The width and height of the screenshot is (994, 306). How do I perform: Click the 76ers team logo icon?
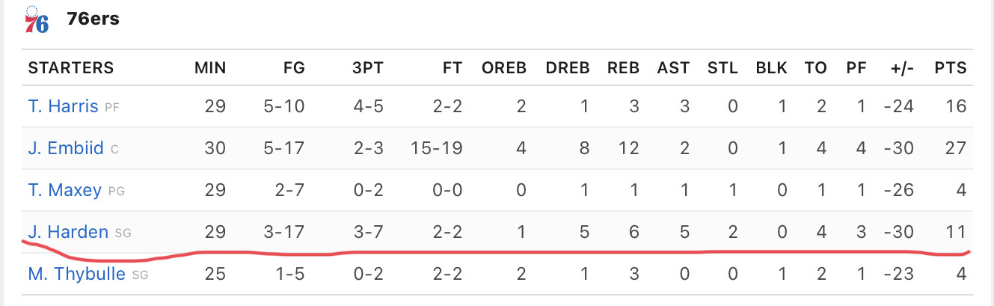(x=37, y=20)
